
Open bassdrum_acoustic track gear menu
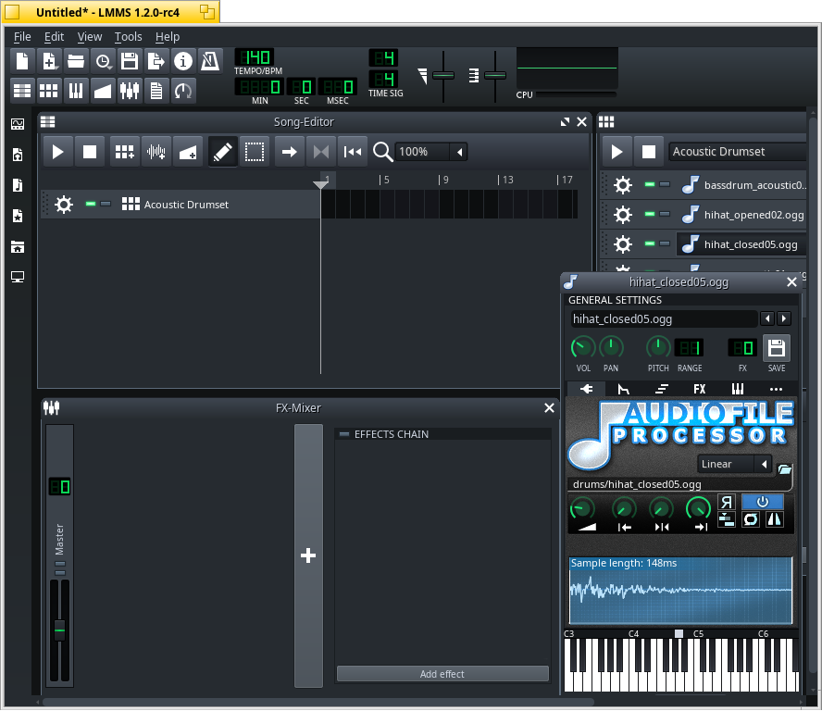(623, 185)
